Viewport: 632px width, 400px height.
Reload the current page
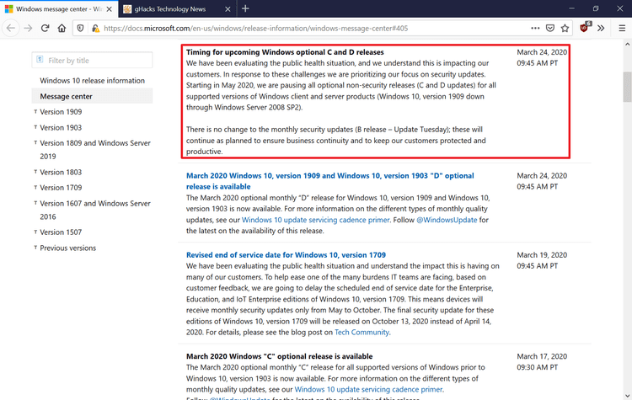pos(45,28)
